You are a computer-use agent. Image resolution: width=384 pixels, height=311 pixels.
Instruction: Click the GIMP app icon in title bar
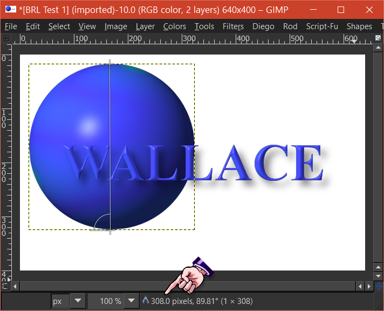click(11, 9)
